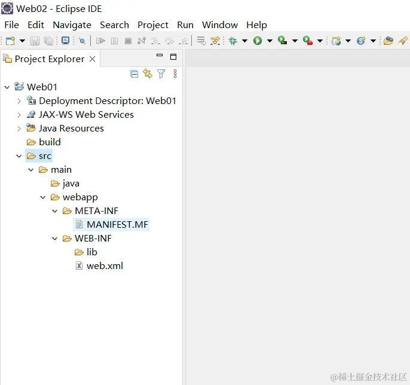The height and width of the screenshot is (385, 410).
Task: Click the Collapse All icon
Action: 134,74
